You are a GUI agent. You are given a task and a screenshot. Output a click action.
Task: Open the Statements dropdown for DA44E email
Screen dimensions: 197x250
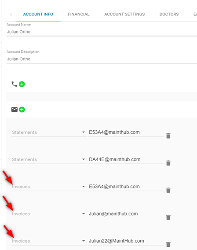(49, 159)
